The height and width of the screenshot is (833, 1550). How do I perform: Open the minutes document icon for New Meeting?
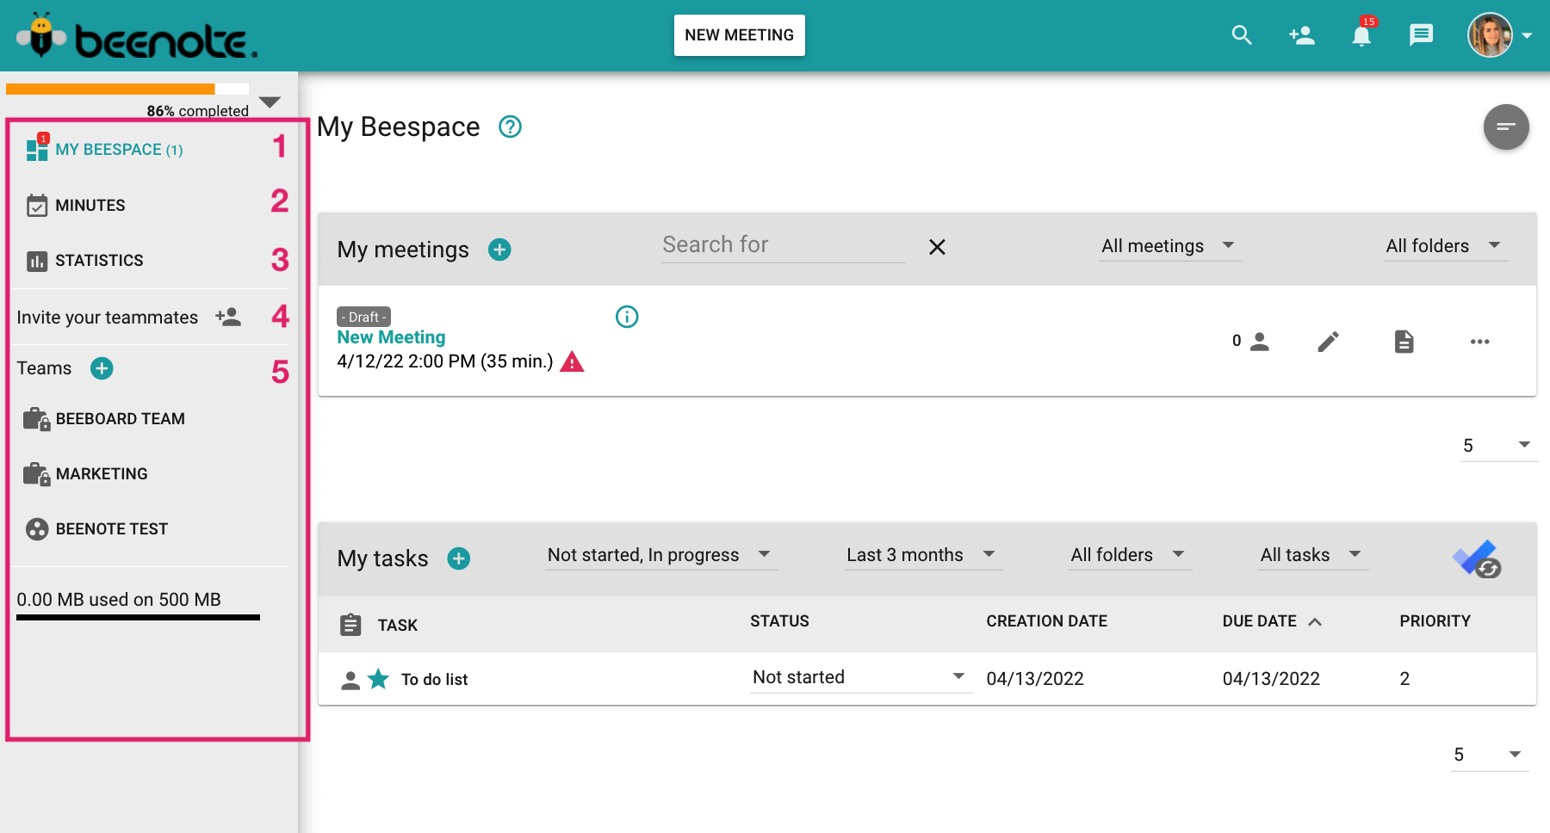(1404, 342)
